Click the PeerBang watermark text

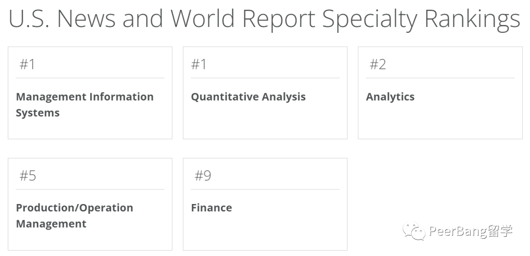coord(471,231)
